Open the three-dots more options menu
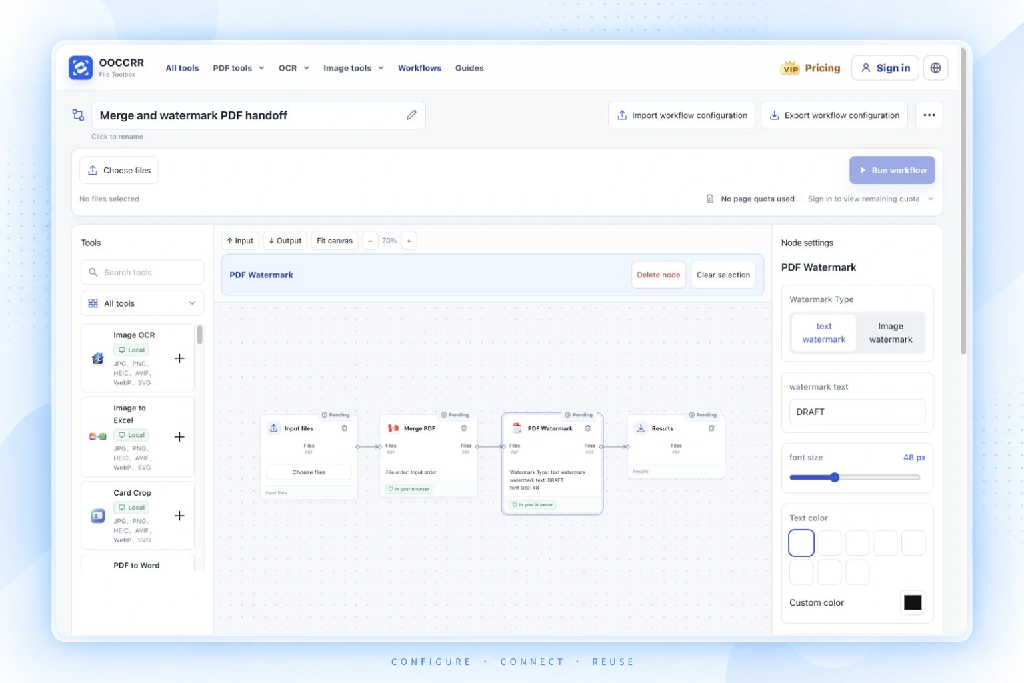Viewport: 1024px width, 683px height. click(929, 115)
